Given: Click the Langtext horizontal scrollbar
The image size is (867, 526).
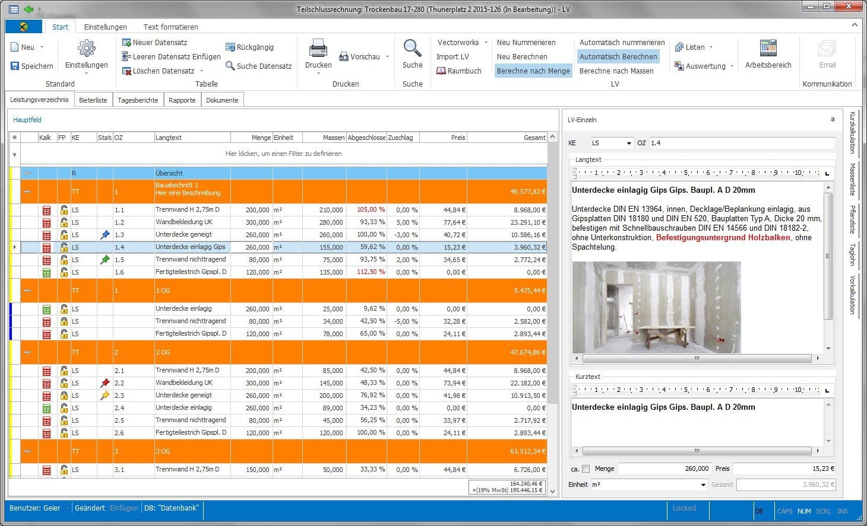Looking at the screenshot, I should coord(697,358).
